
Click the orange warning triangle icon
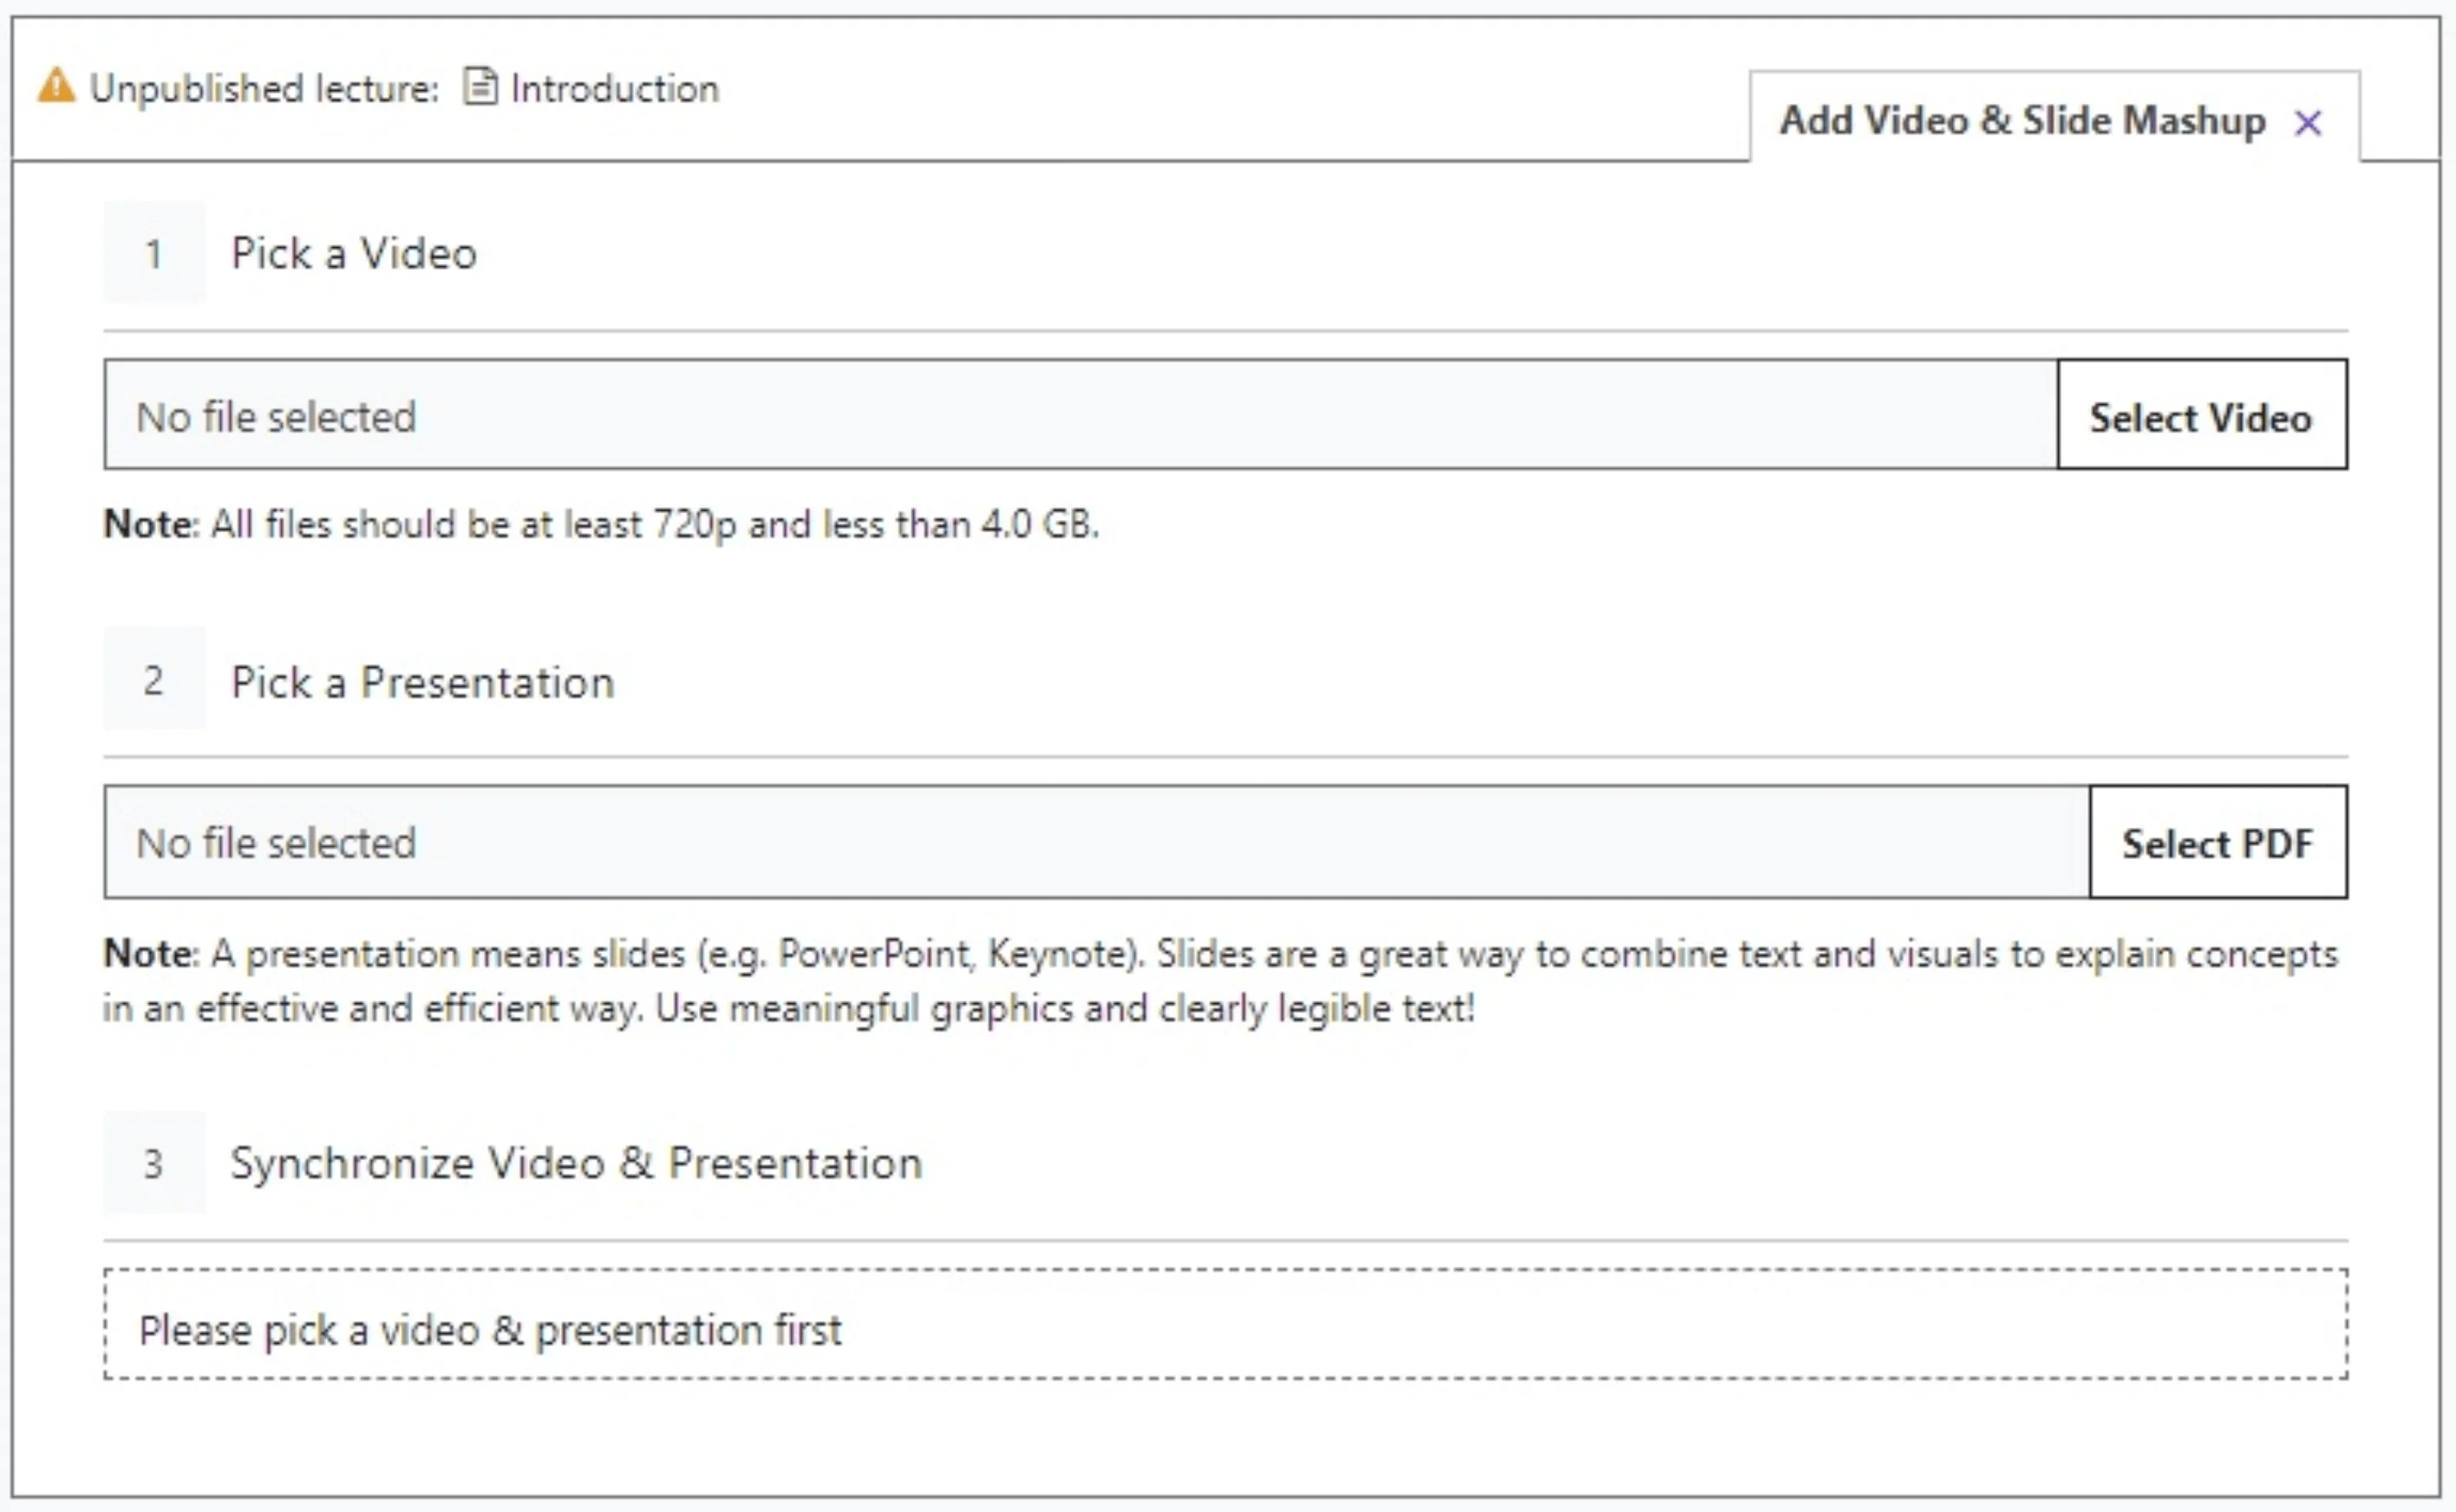coord(56,86)
